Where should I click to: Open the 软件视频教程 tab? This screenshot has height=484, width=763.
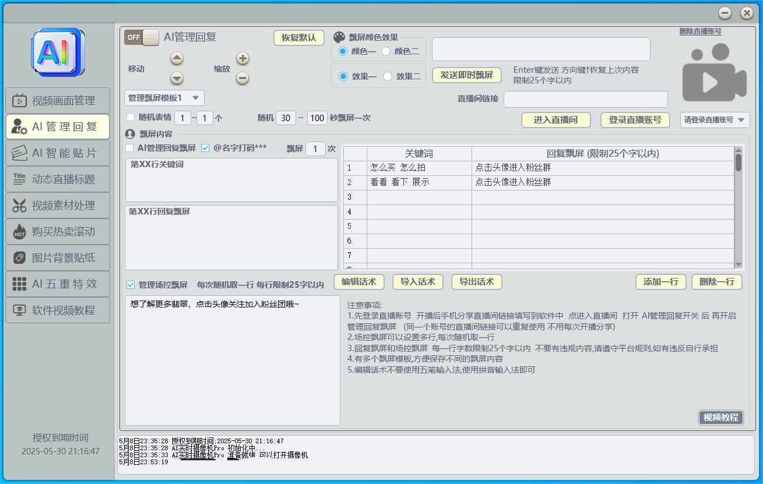pyautogui.click(x=58, y=310)
